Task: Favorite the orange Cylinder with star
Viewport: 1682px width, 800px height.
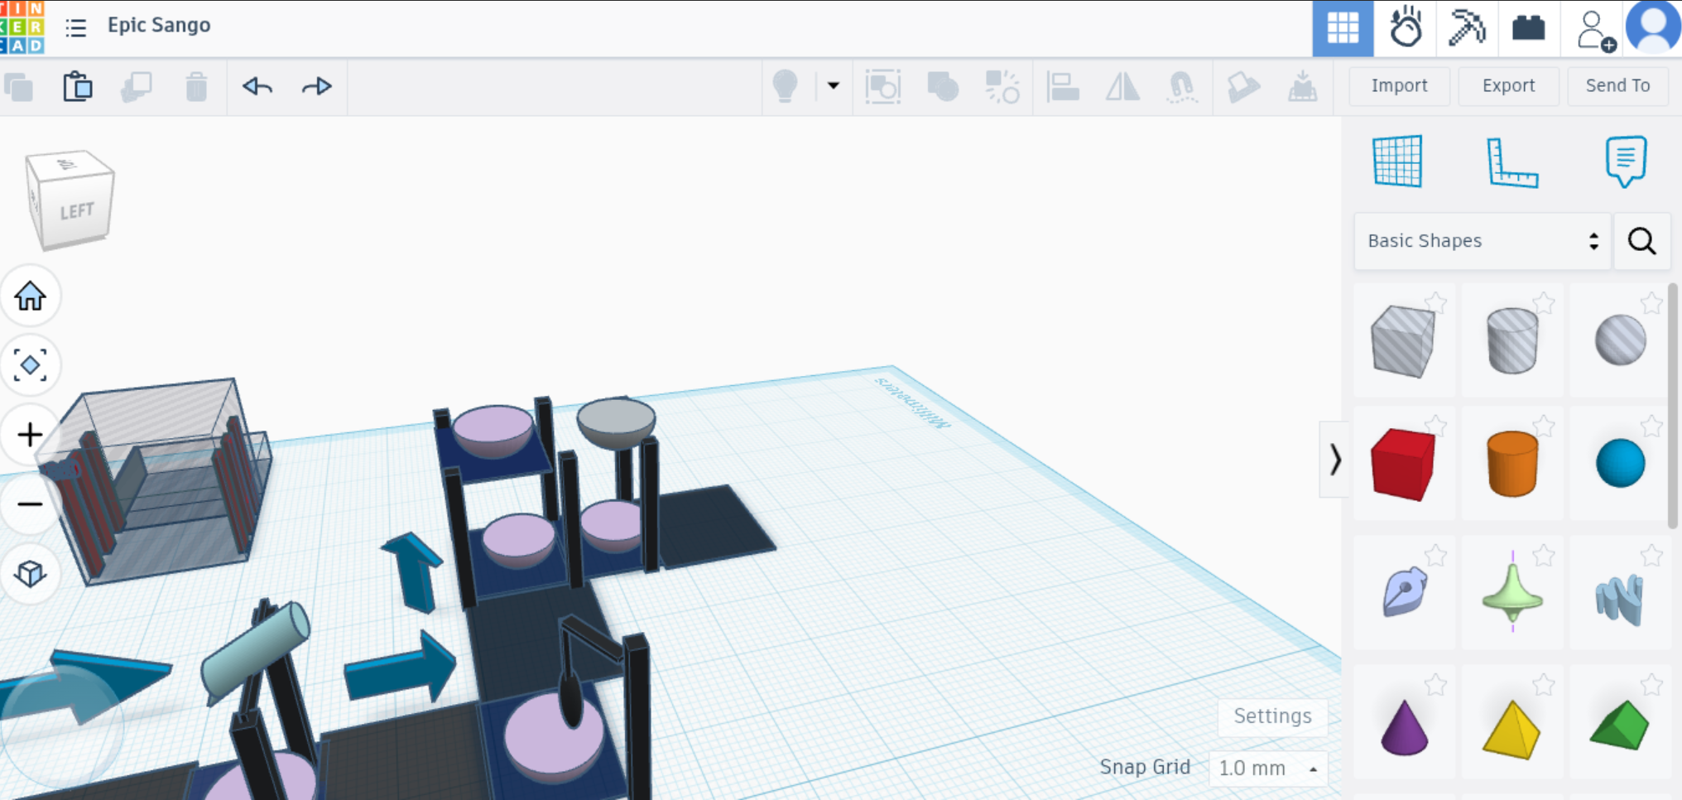Action: 1544,426
